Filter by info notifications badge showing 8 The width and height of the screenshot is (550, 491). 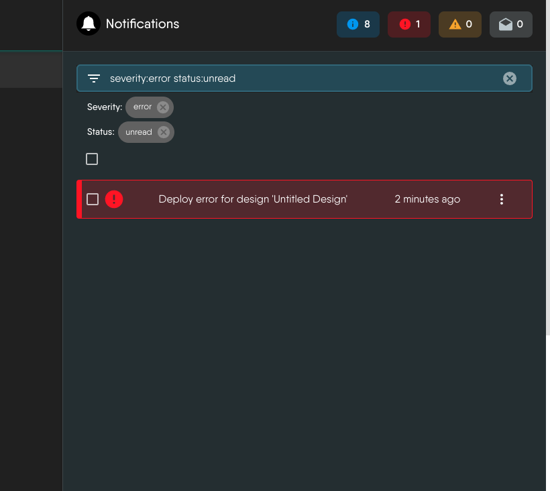[x=358, y=24]
